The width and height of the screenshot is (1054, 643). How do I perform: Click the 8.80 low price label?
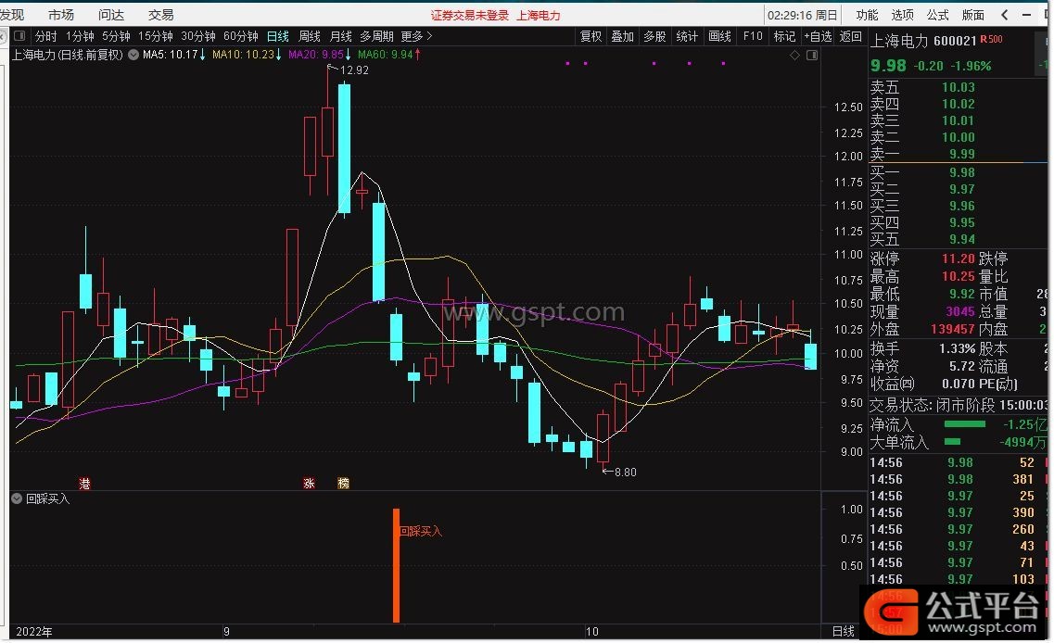625,473
